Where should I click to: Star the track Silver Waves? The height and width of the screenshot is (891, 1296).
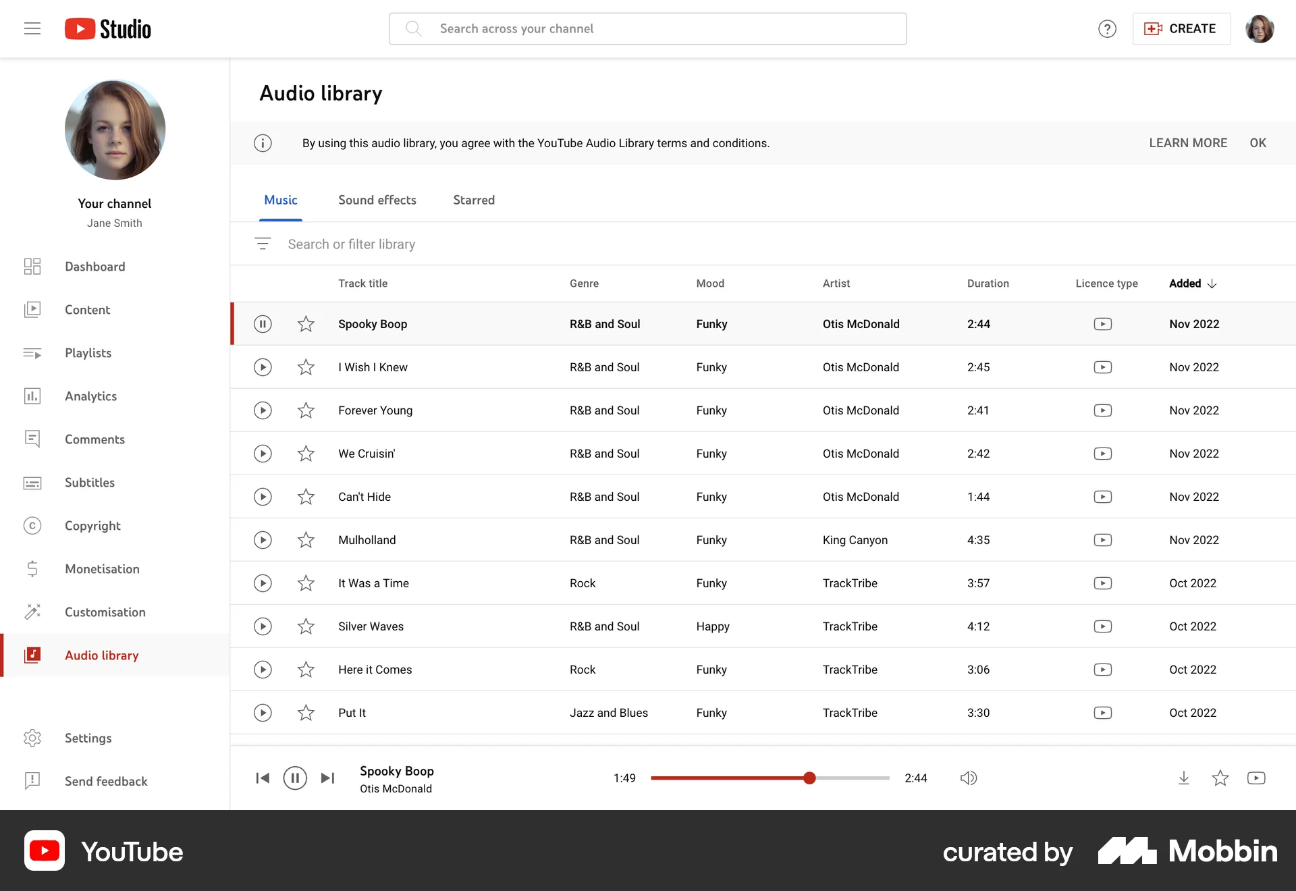click(305, 626)
